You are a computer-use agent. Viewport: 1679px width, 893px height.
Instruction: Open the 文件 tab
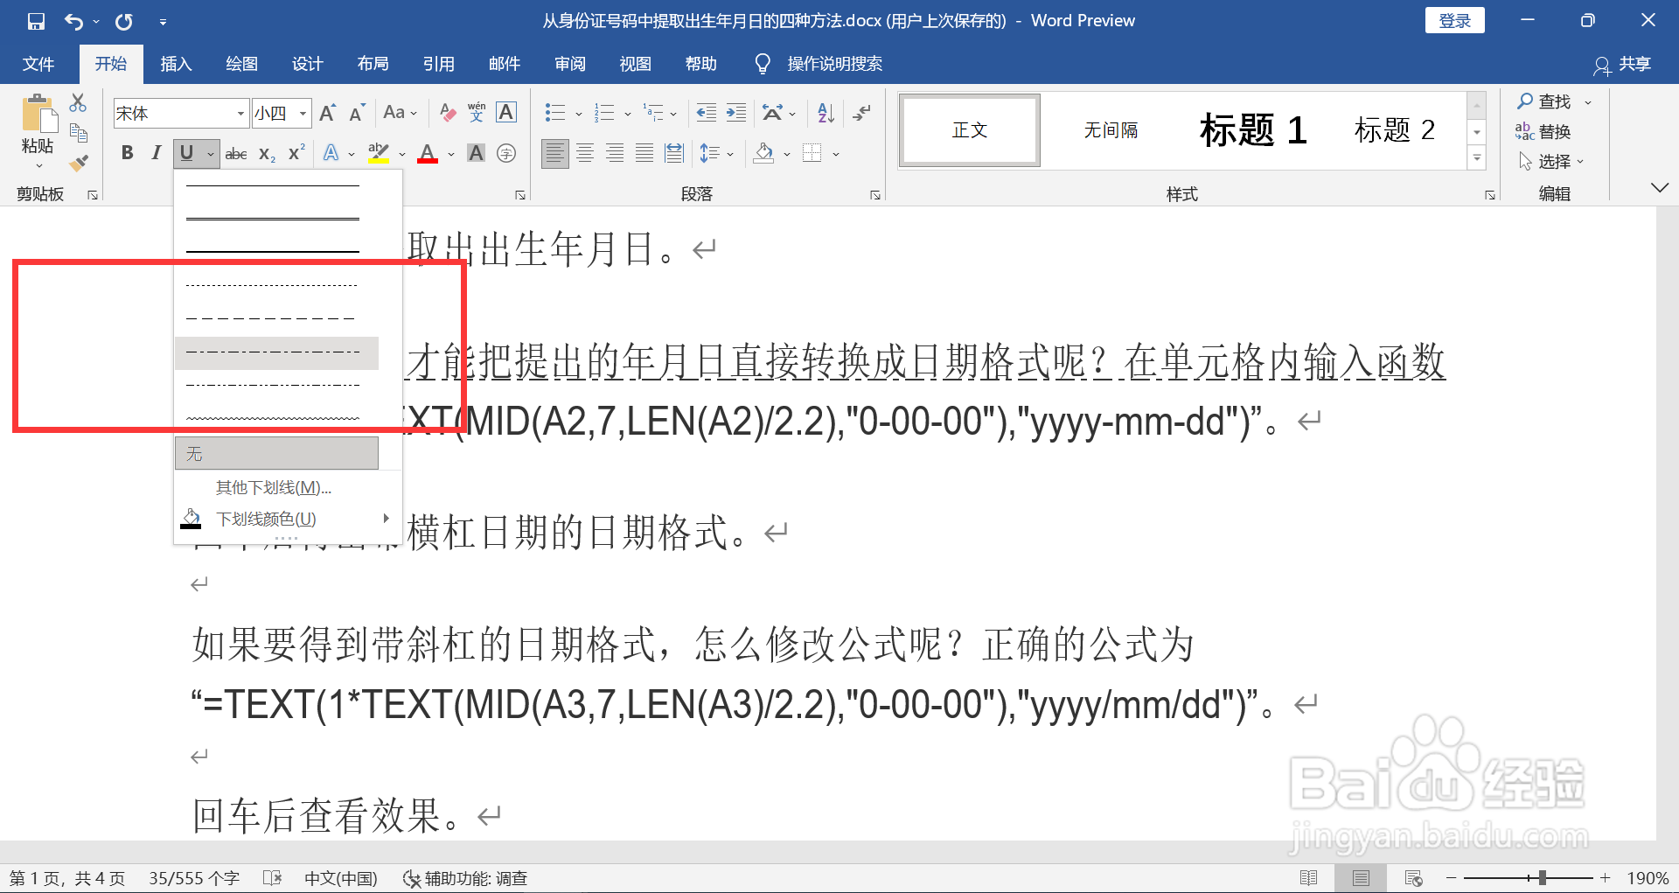(x=38, y=64)
